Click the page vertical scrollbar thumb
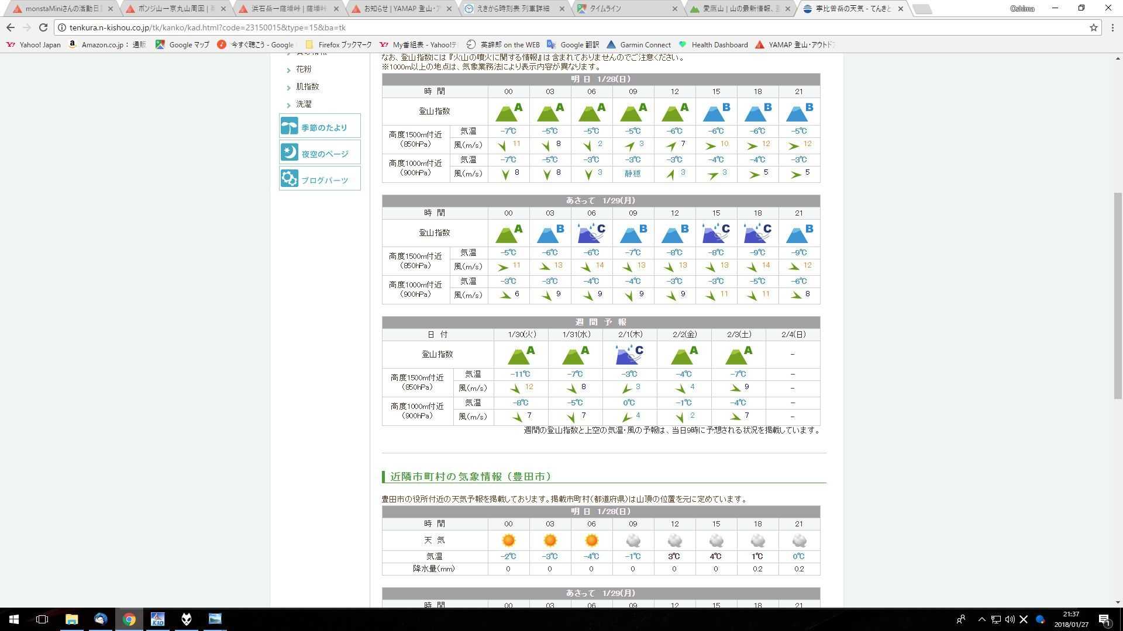The width and height of the screenshot is (1123, 631). pyautogui.click(x=1118, y=295)
